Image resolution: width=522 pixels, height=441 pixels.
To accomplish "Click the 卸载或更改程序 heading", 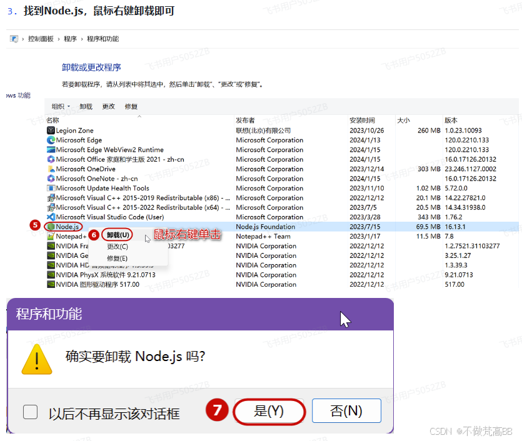I will tap(91, 67).
